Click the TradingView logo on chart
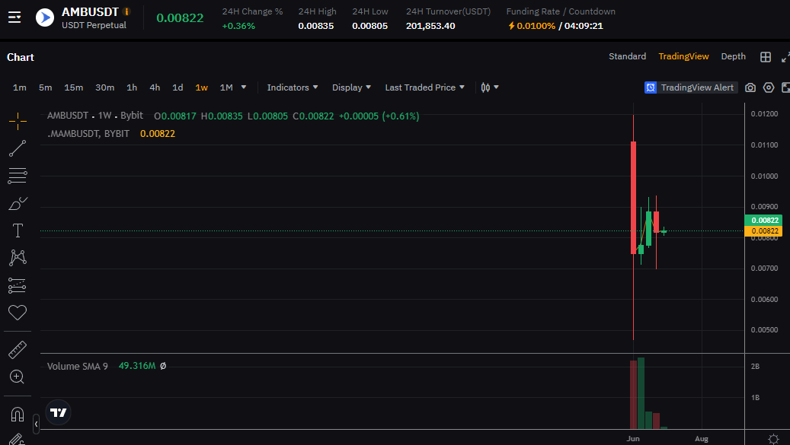 coord(59,412)
